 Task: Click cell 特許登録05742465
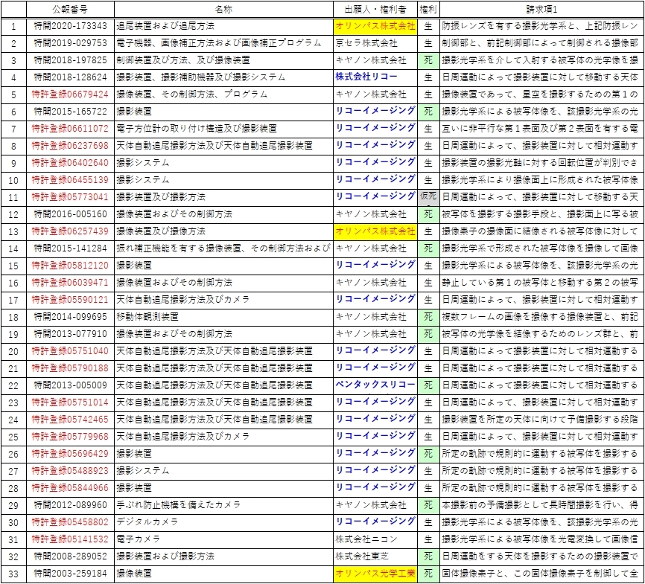pos(70,420)
